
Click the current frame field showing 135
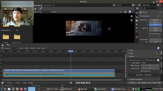click(x=132, y=83)
